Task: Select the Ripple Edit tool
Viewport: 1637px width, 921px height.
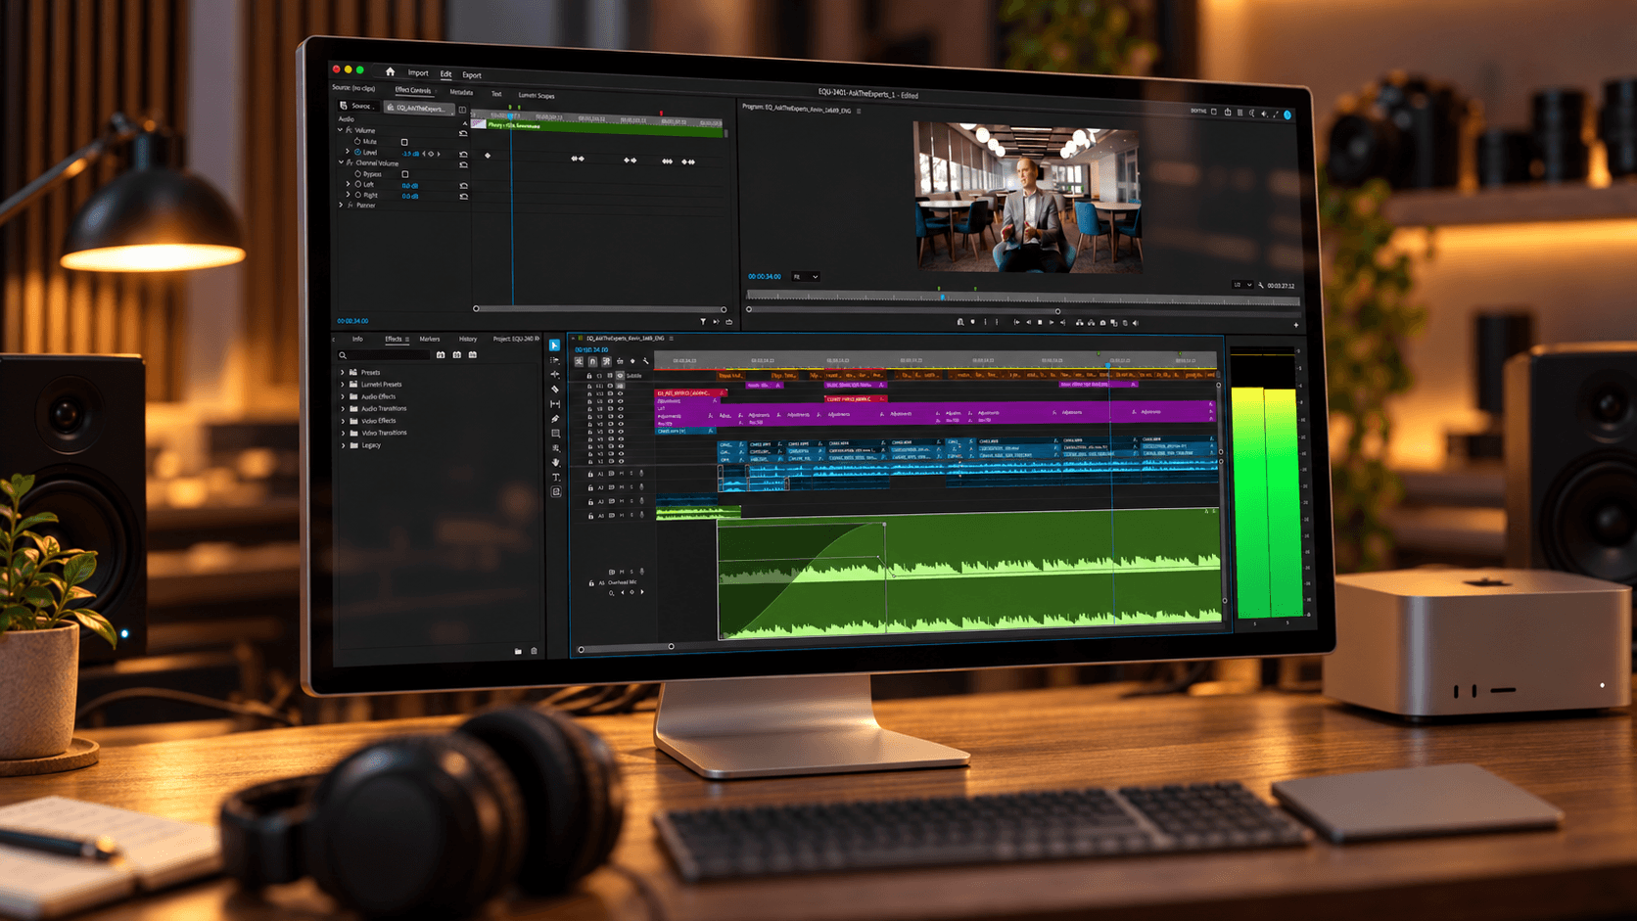Action: (554, 374)
